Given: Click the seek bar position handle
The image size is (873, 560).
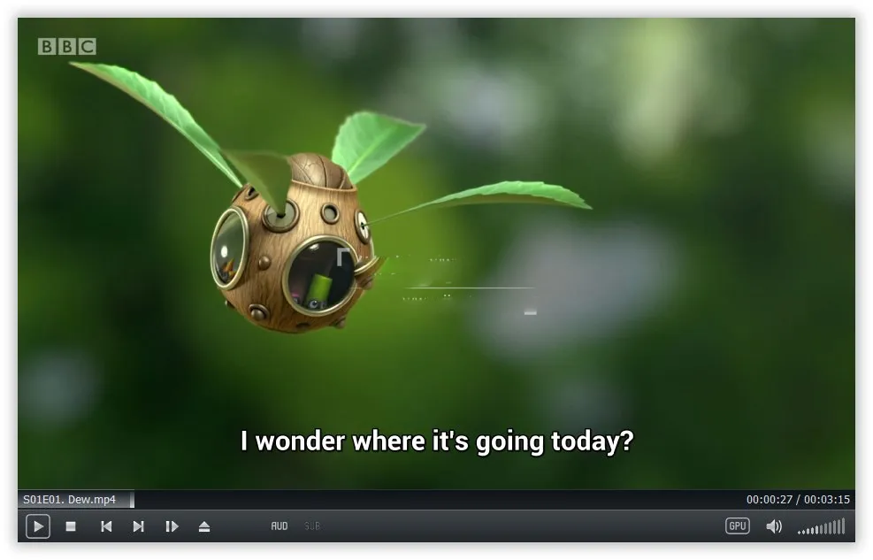Looking at the screenshot, I should [132, 500].
